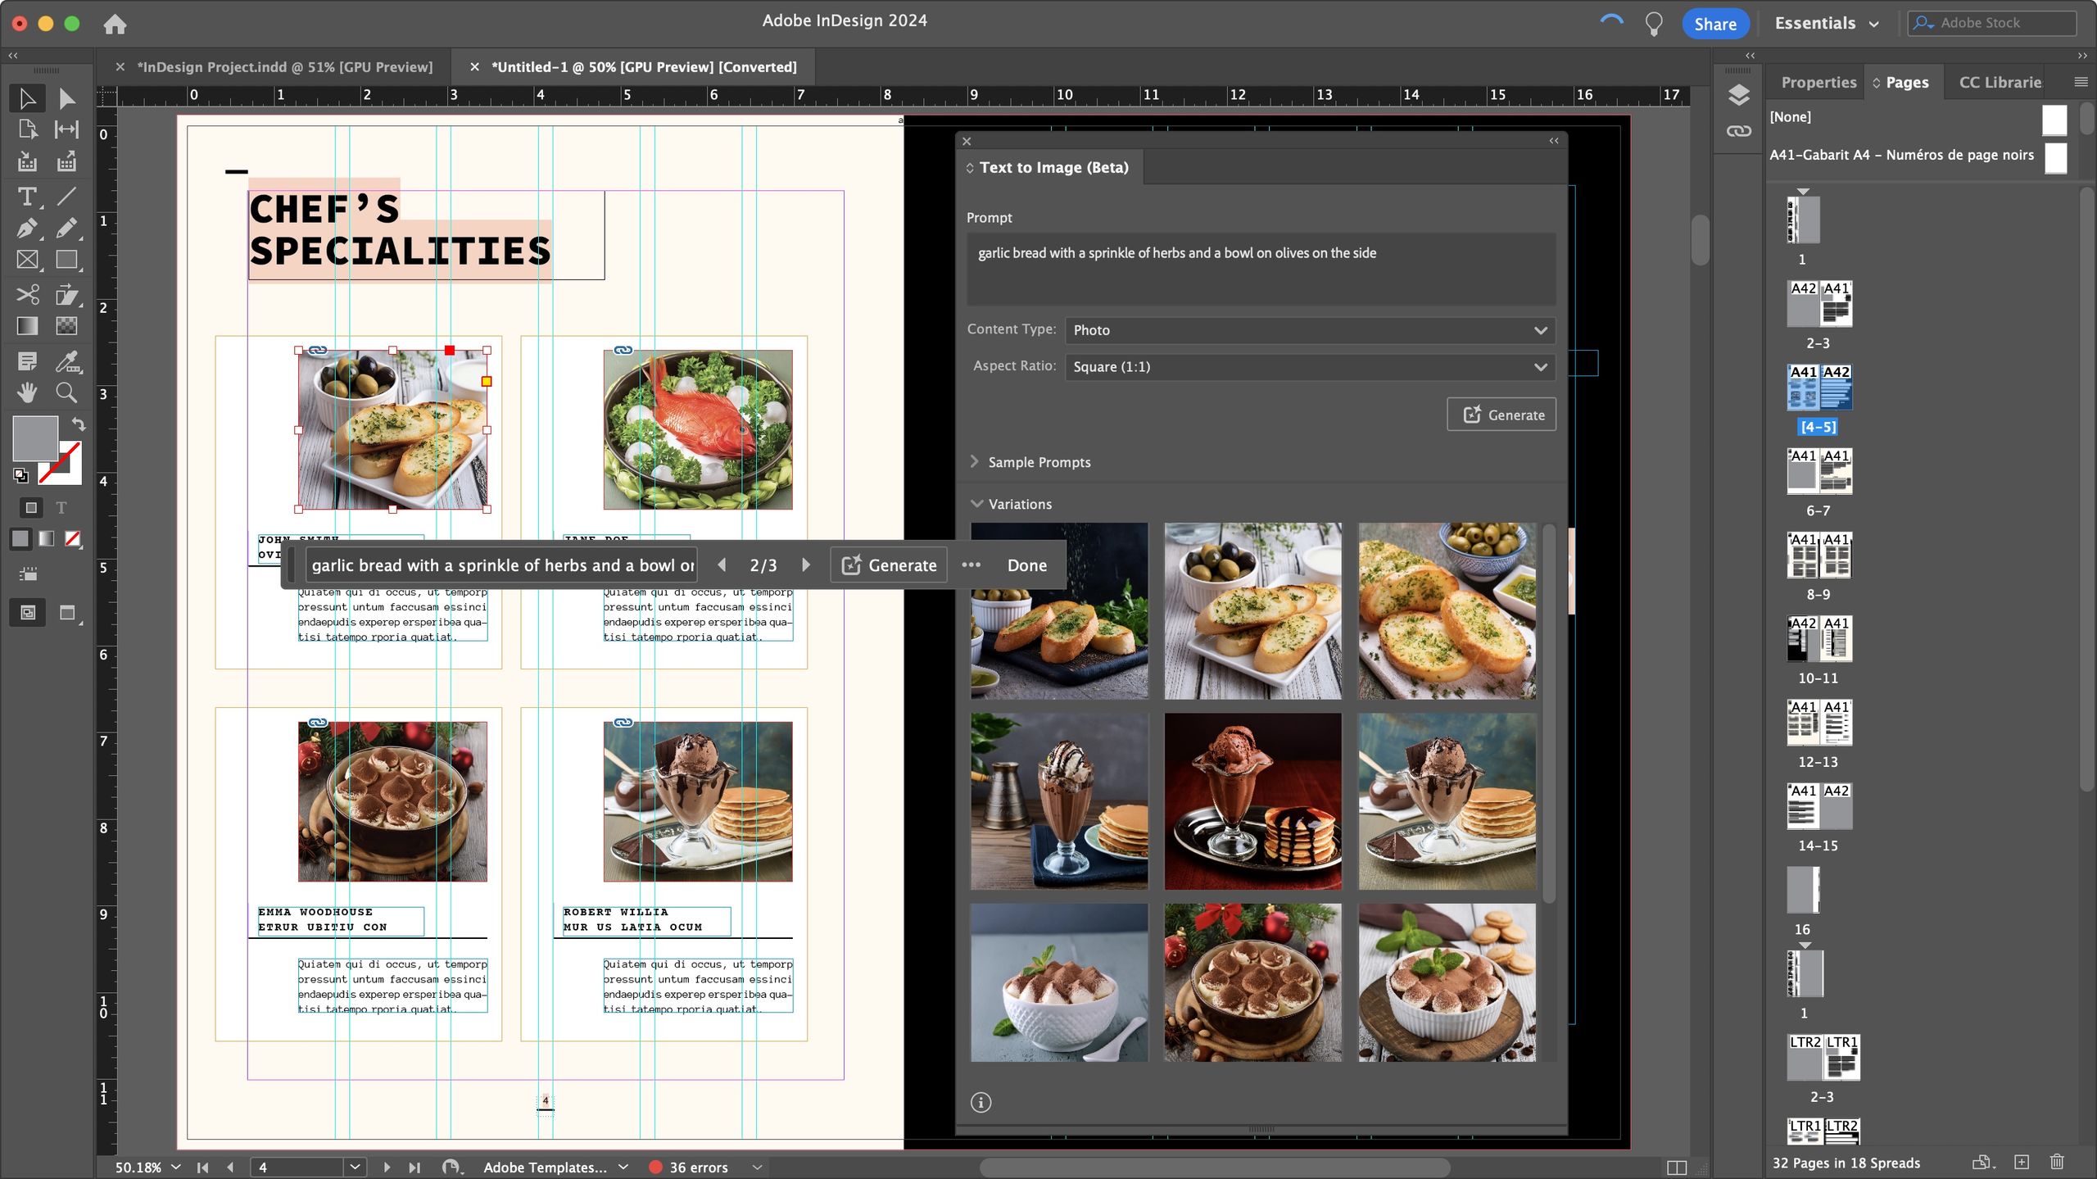This screenshot has width=2097, height=1179.
Task: Toggle Formatting affects text button
Action: (x=61, y=508)
